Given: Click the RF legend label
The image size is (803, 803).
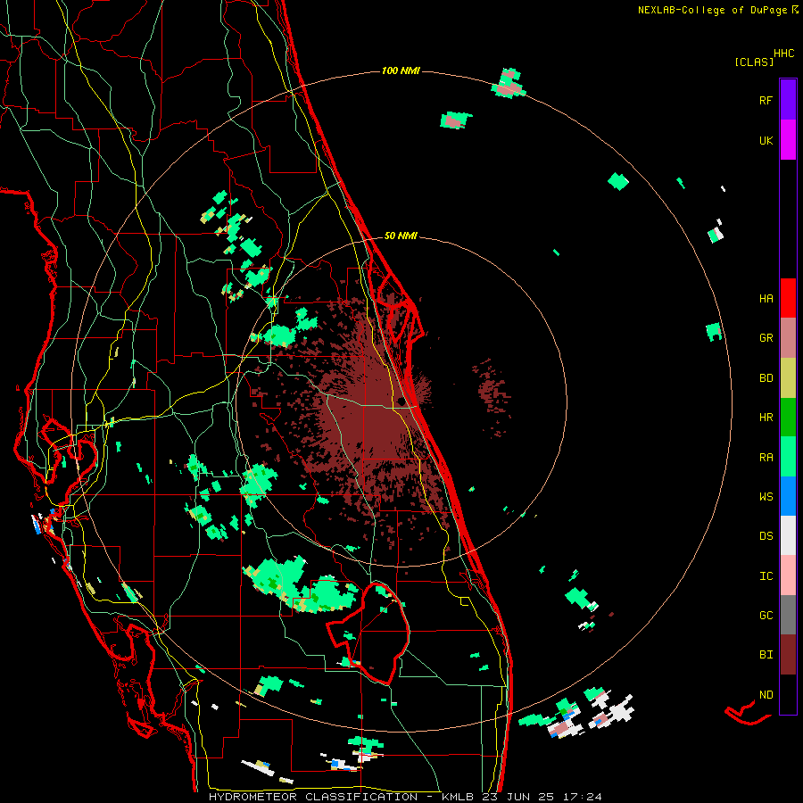Looking at the screenshot, I should pyautogui.click(x=766, y=101).
